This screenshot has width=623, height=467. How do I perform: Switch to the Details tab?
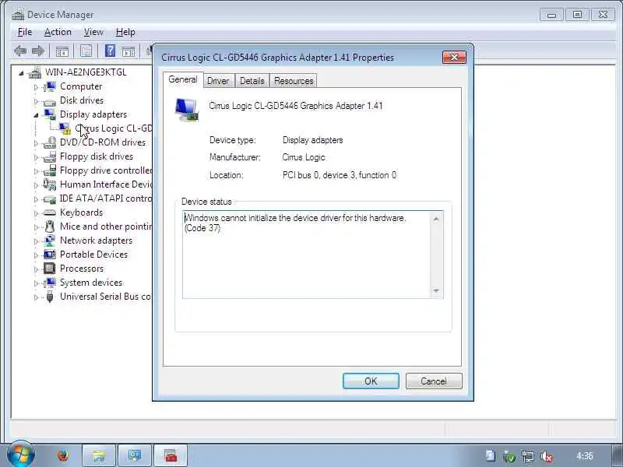252,81
